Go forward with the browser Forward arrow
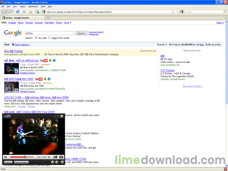Image resolution: width=228 pixels, height=171 pixels. click(x=9, y=12)
